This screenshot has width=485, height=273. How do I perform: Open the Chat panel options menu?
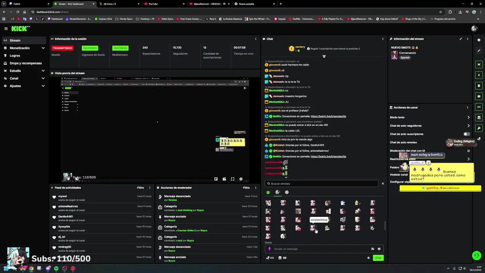(383, 39)
